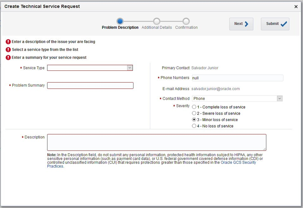303x208 pixels.
Task: Click the Next arrow chevron icon
Action: (x=247, y=24)
